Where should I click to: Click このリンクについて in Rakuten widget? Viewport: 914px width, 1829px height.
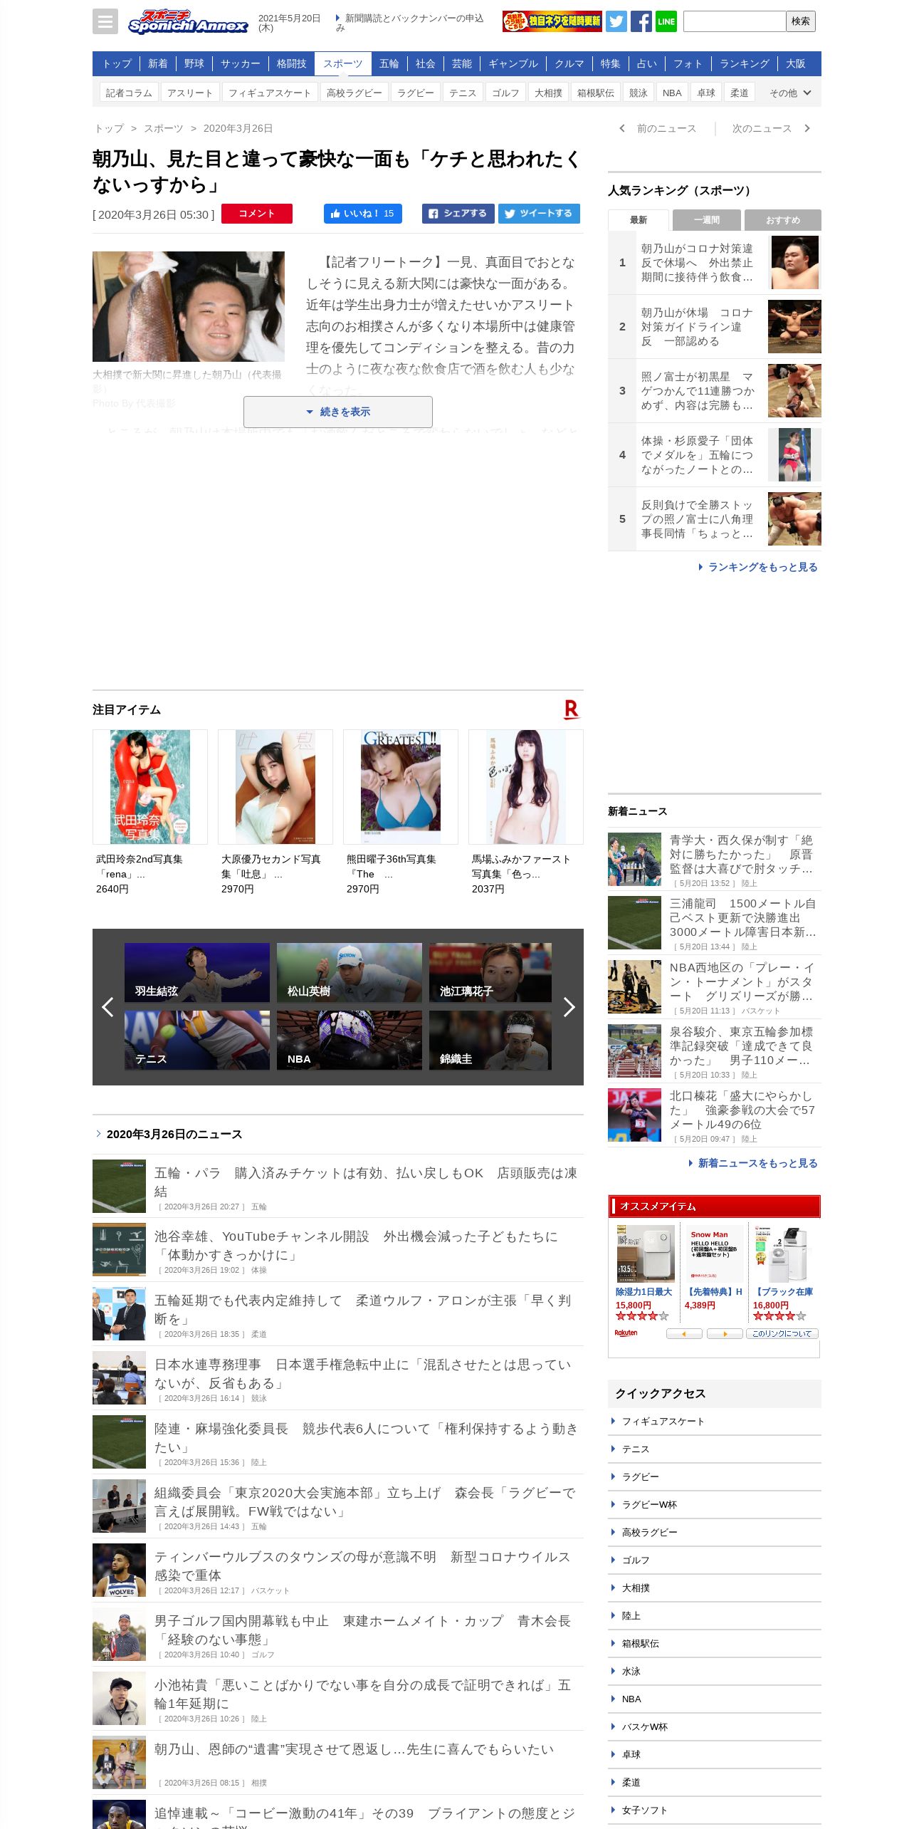tap(782, 1334)
